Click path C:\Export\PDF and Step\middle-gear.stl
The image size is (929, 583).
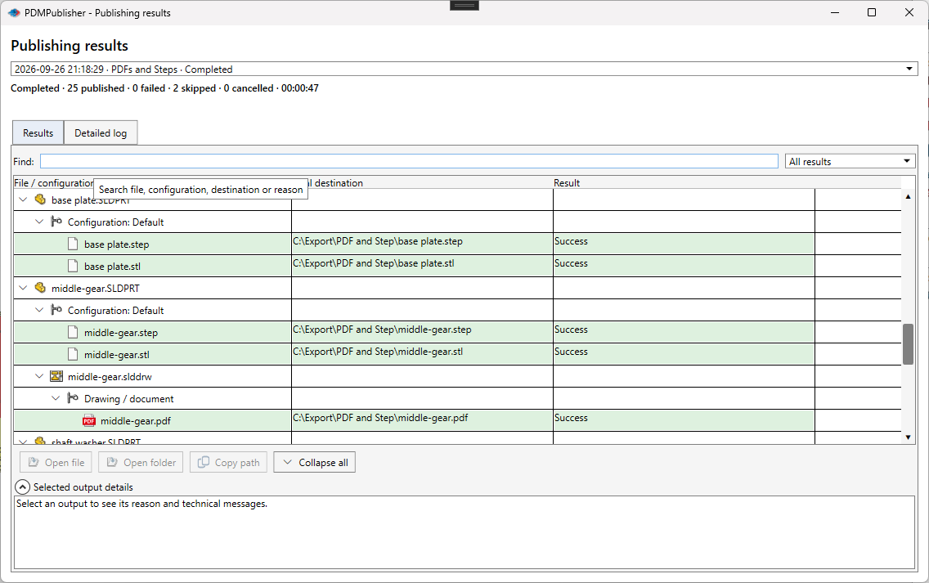(378, 352)
